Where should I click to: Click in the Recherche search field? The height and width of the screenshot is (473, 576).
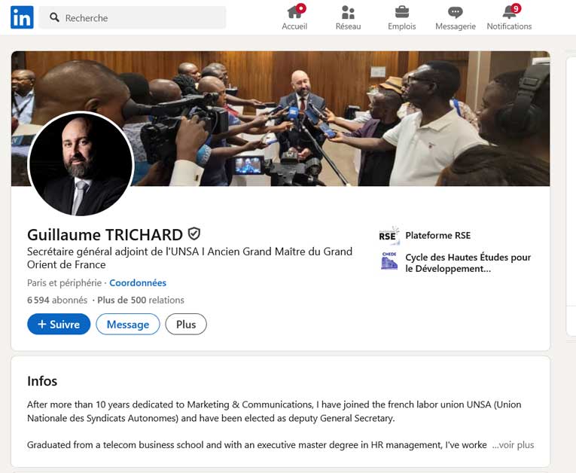133,17
